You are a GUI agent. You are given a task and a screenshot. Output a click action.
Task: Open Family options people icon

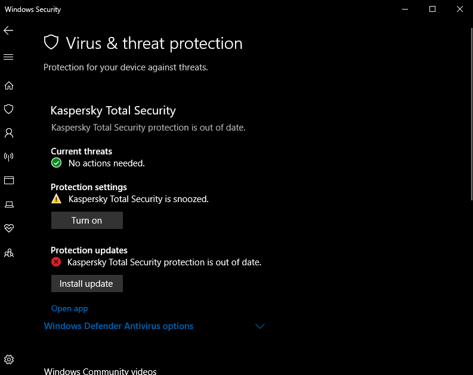(x=8, y=253)
